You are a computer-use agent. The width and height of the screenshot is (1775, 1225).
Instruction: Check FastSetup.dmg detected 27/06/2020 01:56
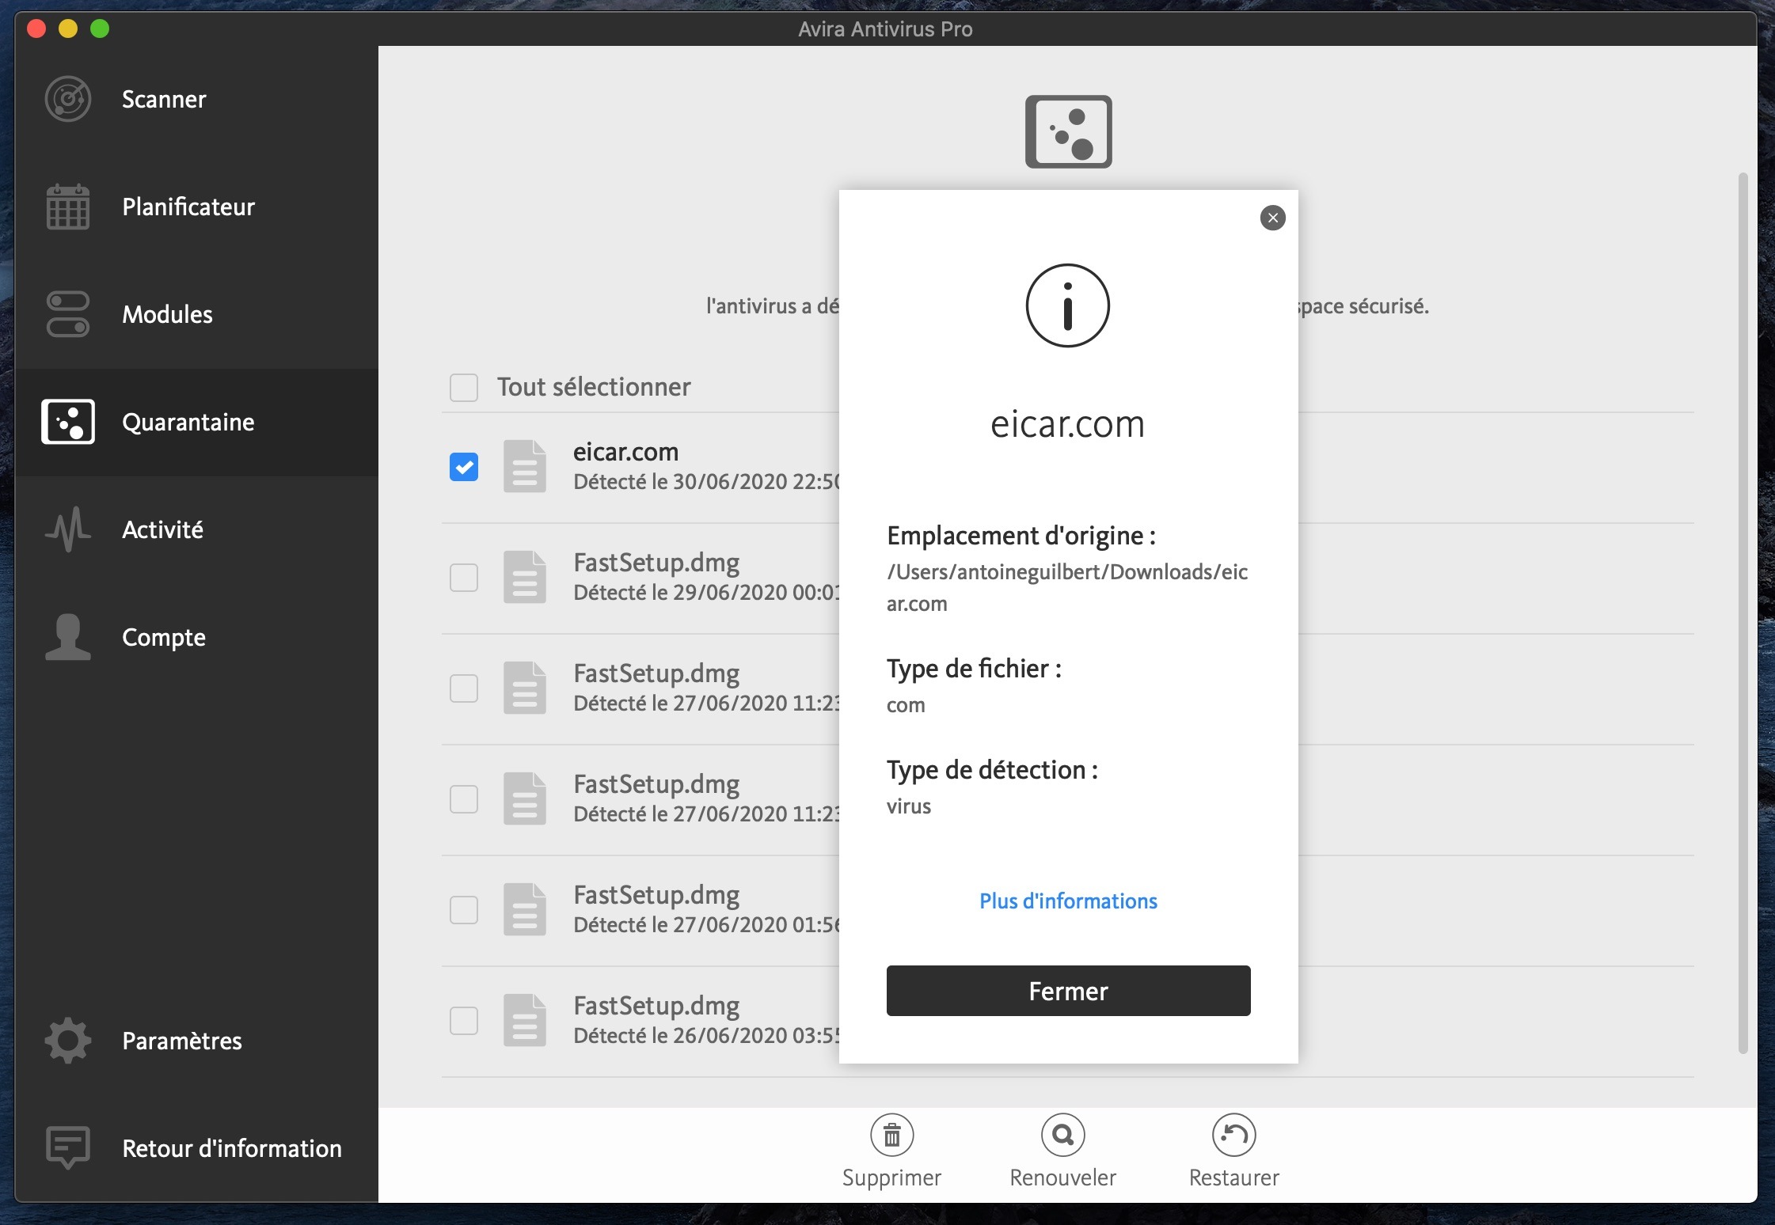(x=464, y=910)
